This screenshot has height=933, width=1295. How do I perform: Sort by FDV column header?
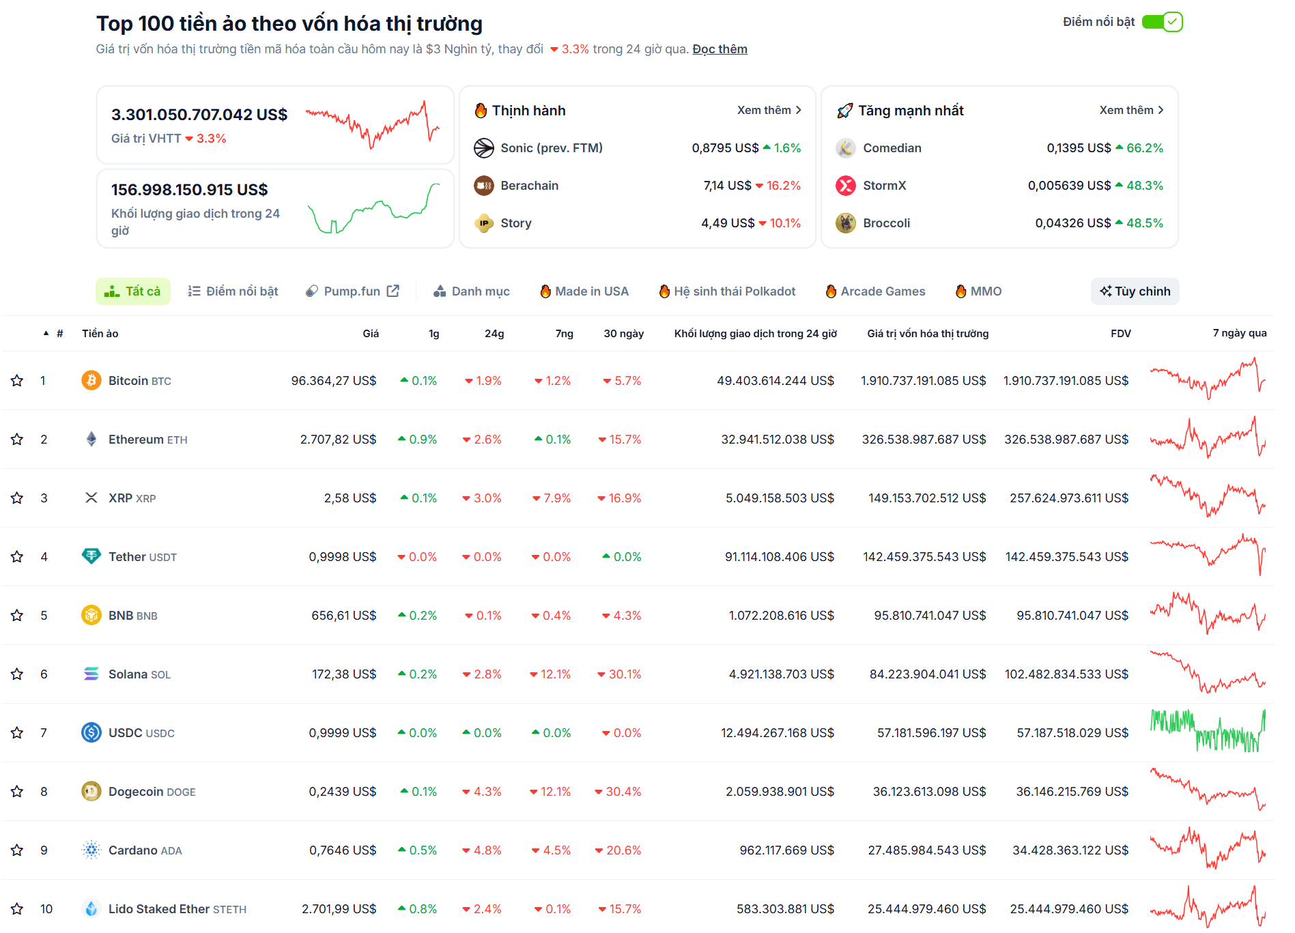point(1120,333)
